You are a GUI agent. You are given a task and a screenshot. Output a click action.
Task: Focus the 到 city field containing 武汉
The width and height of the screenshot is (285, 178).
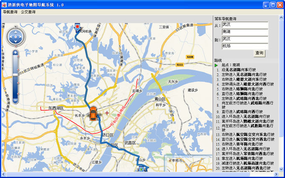tap(245, 39)
